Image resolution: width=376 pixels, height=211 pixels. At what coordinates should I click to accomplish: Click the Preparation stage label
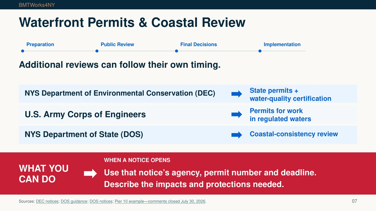click(40, 45)
